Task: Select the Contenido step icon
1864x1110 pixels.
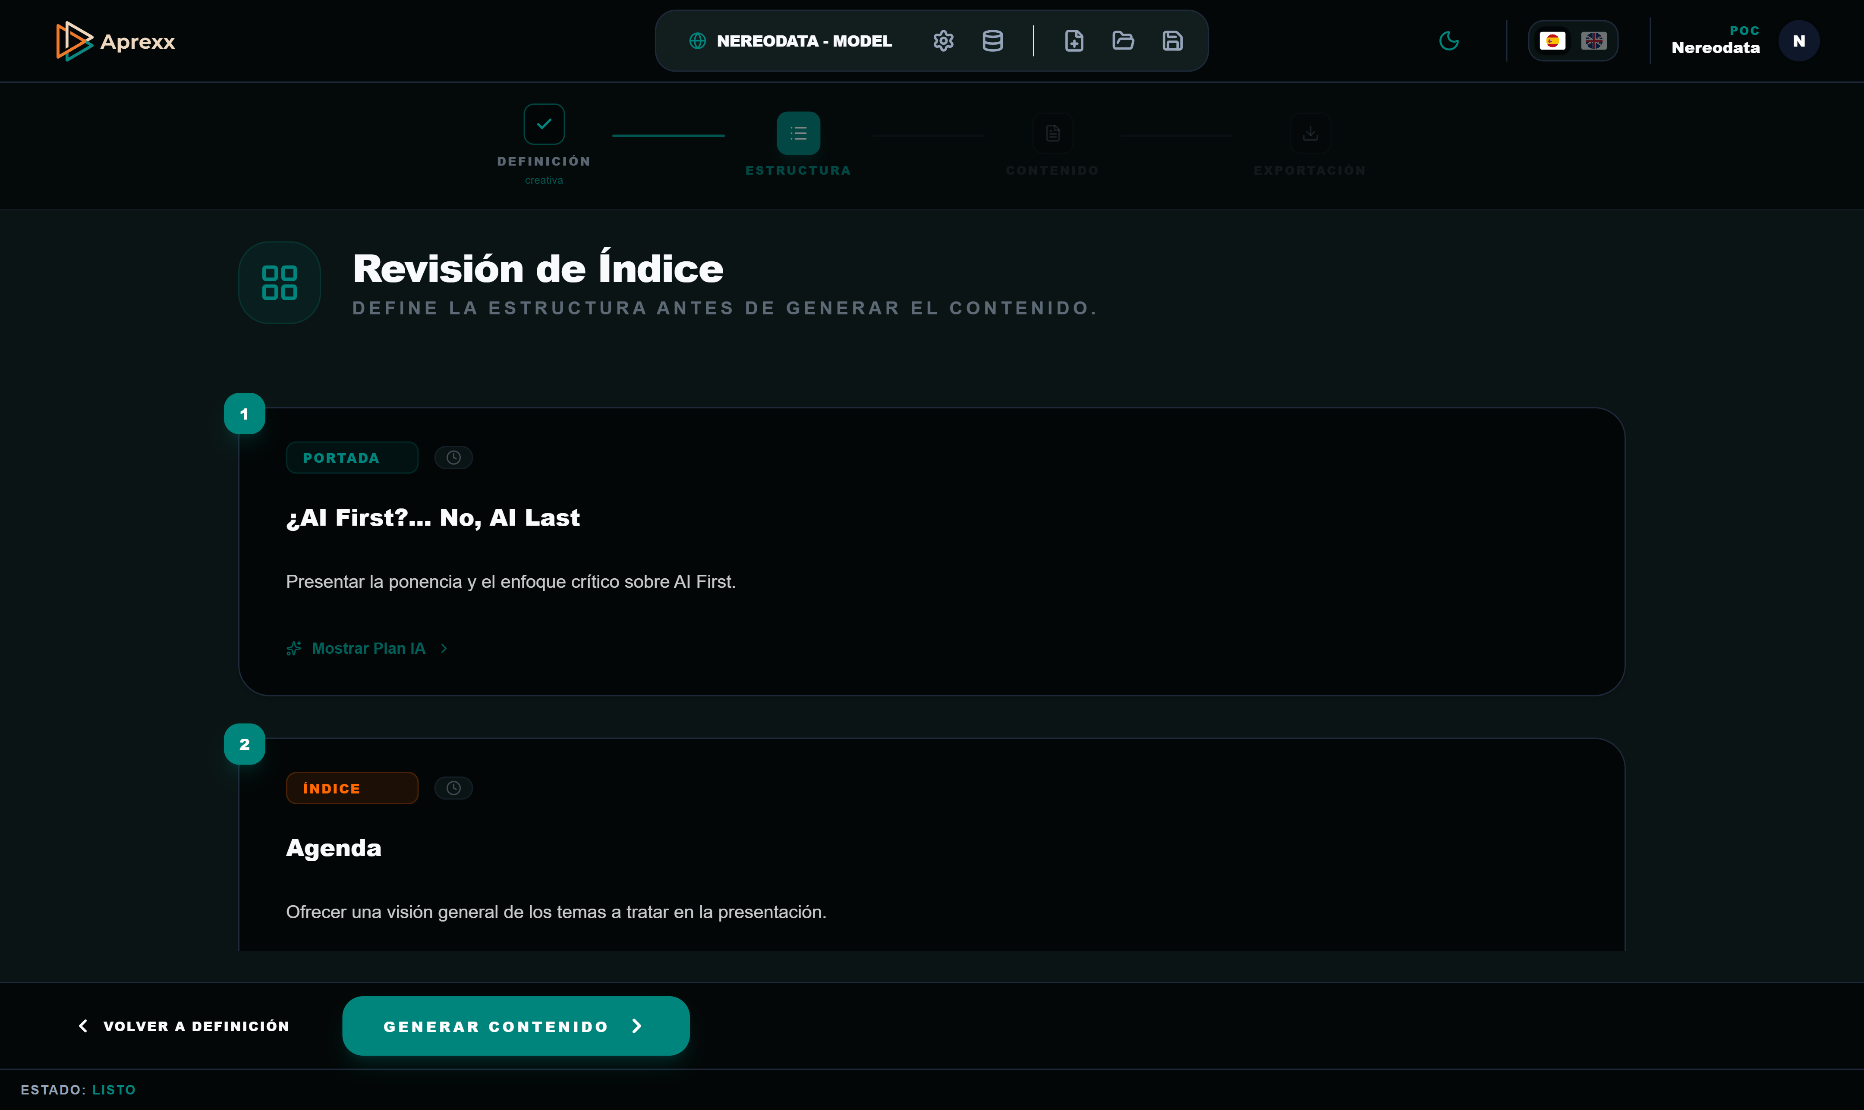Action: (1052, 133)
